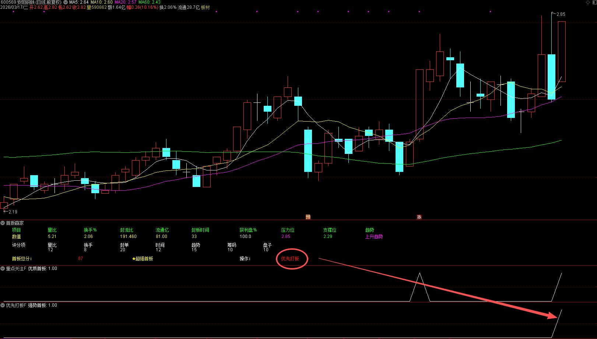Click the star icon beside 超强首板
Screen dimensions: 597x339
(134, 259)
